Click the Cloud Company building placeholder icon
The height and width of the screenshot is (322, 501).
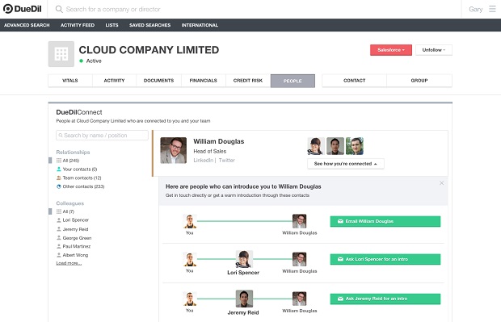click(x=61, y=54)
